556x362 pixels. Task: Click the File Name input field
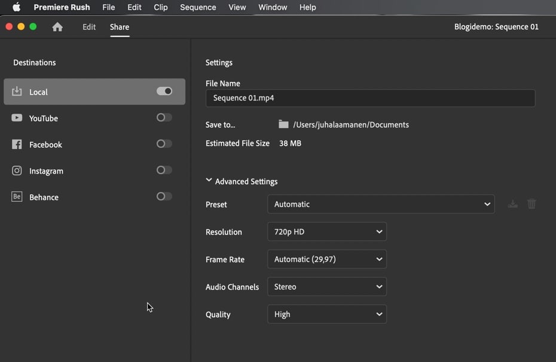(x=370, y=98)
